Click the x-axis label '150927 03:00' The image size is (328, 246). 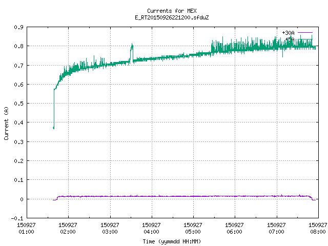[x=110, y=229]
